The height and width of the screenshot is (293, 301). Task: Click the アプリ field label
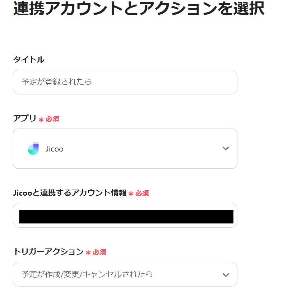[25, 119]
